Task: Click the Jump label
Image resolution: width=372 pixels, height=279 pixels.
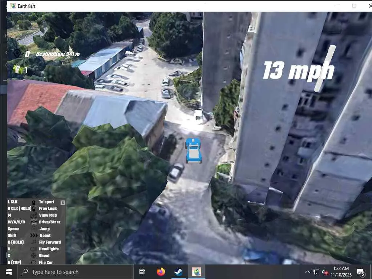Action: 45,229
